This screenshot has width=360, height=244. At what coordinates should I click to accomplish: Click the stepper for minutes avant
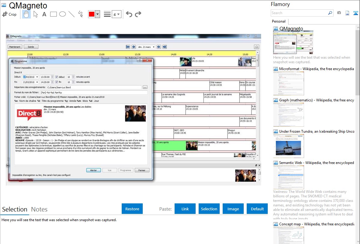(x=73, y=77)
